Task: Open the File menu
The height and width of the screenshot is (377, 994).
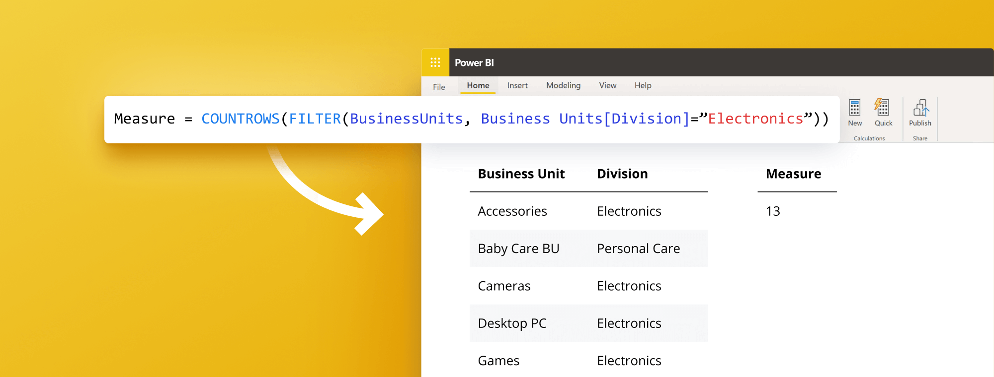Action: (x=439, y=87)
